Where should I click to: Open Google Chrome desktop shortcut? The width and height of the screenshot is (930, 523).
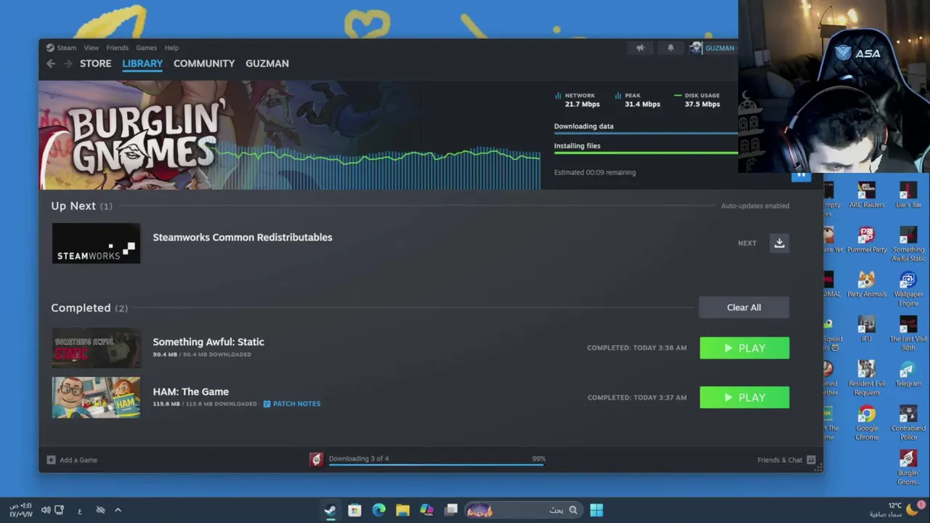(x=866, y=422)
